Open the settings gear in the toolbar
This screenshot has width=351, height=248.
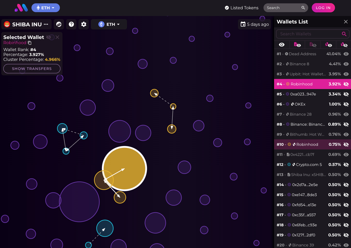(x=84, y=24)
